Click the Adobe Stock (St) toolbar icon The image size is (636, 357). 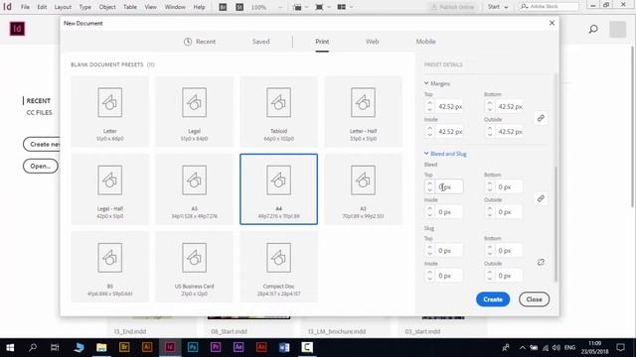(239, 7)
